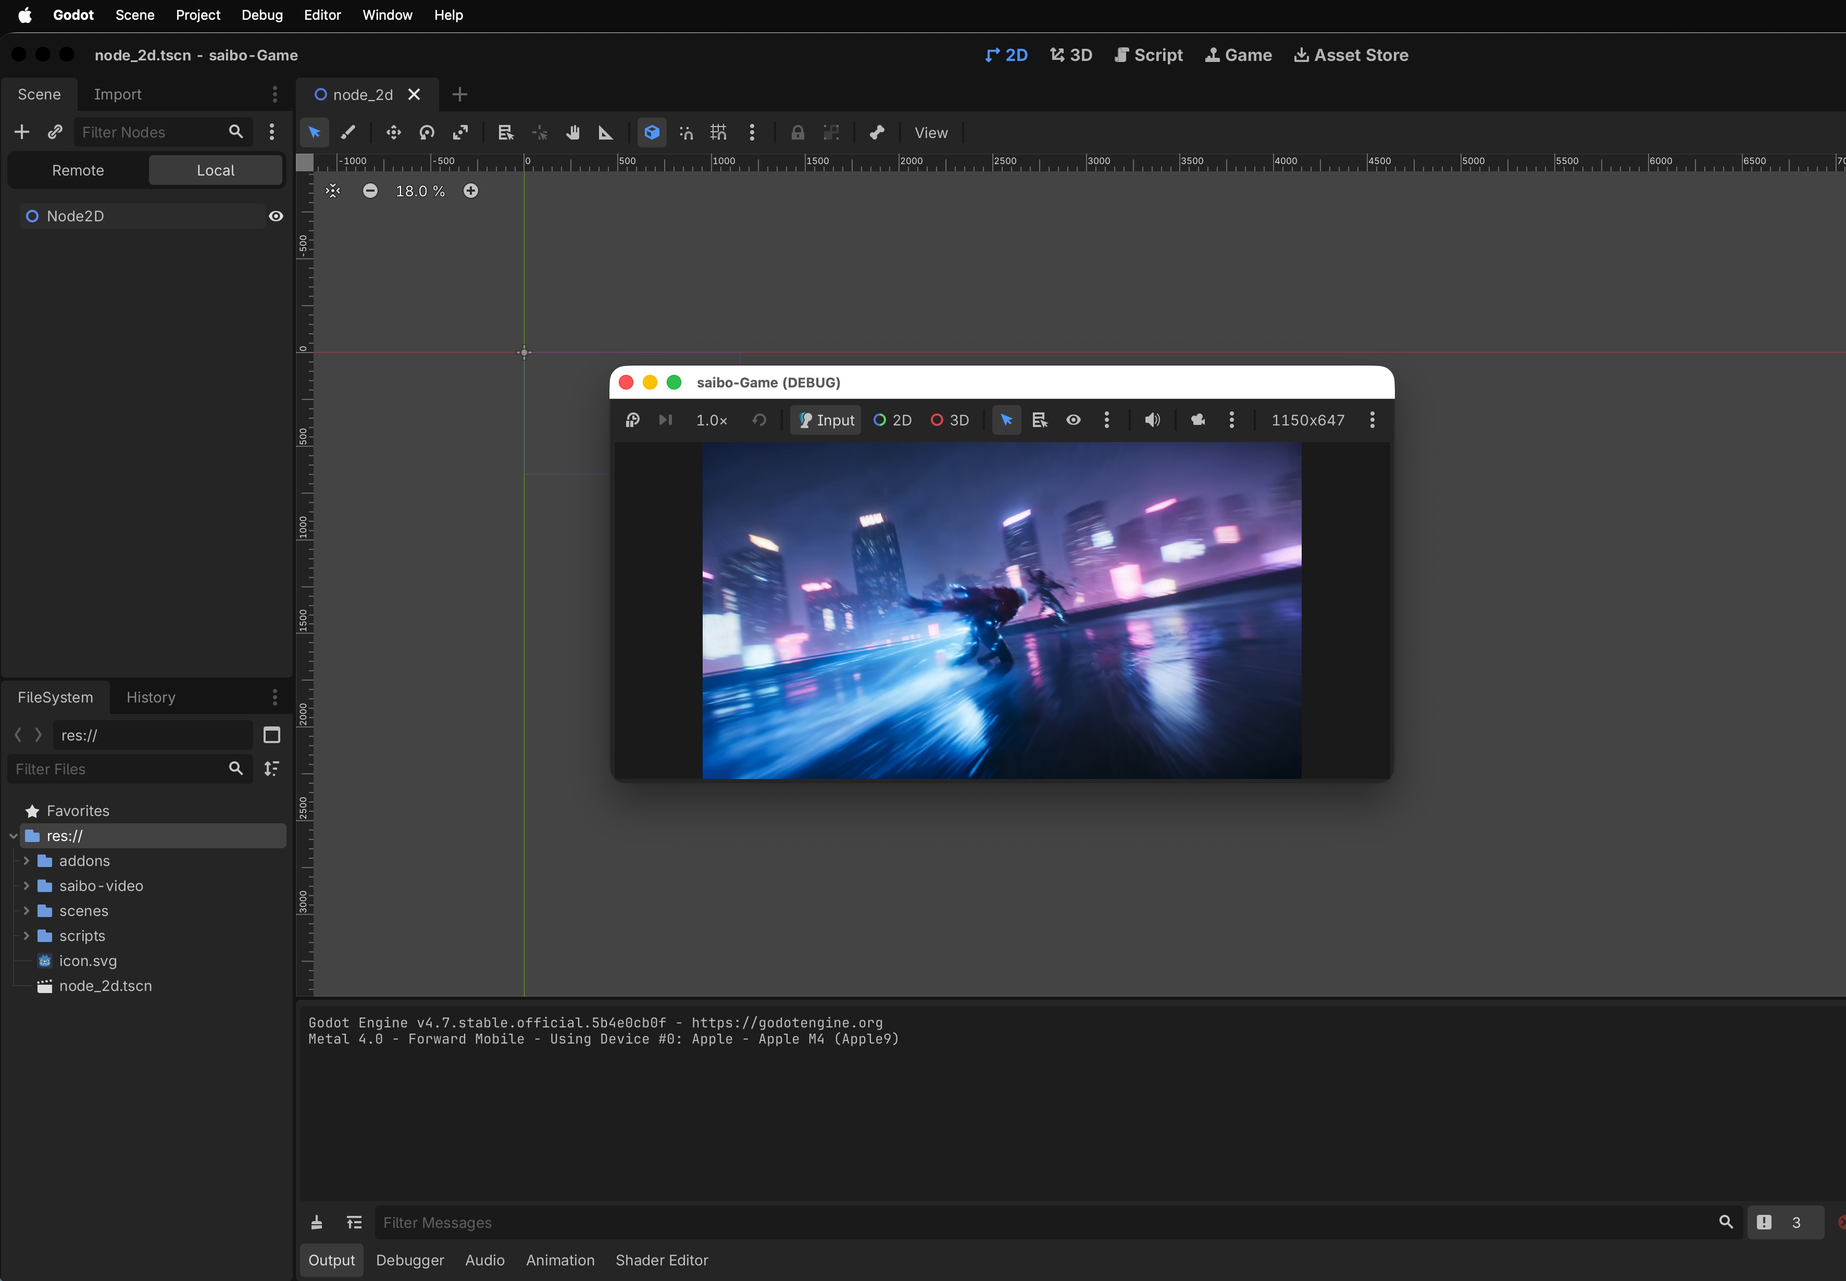Open the Project menu
Screen dimensions: 1846x1281
[x=197, y=15]
